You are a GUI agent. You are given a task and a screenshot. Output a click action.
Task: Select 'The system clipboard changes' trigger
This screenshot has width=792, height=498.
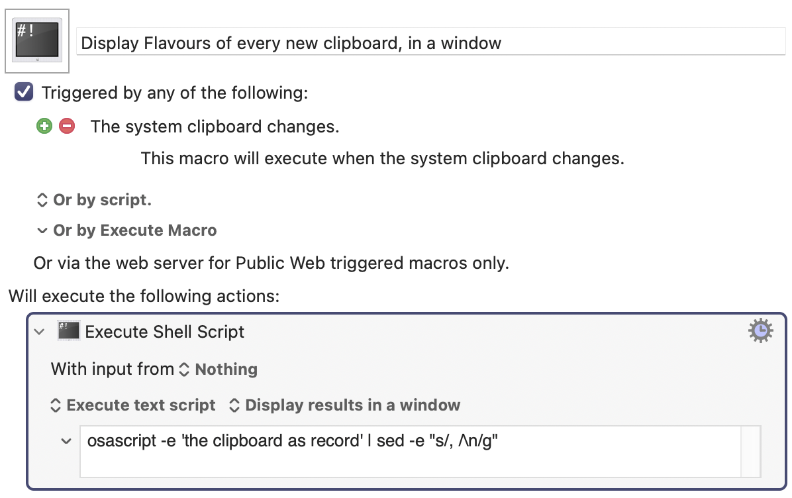click(215, 126)
